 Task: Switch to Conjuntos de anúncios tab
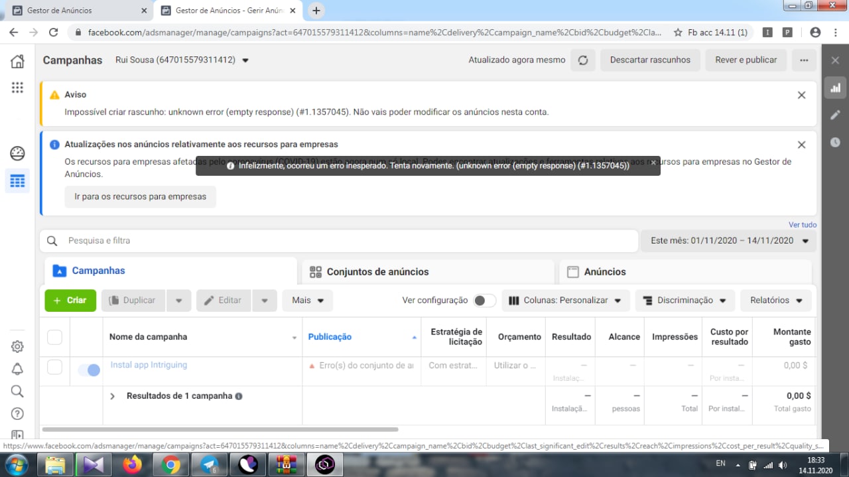point(428,271)
